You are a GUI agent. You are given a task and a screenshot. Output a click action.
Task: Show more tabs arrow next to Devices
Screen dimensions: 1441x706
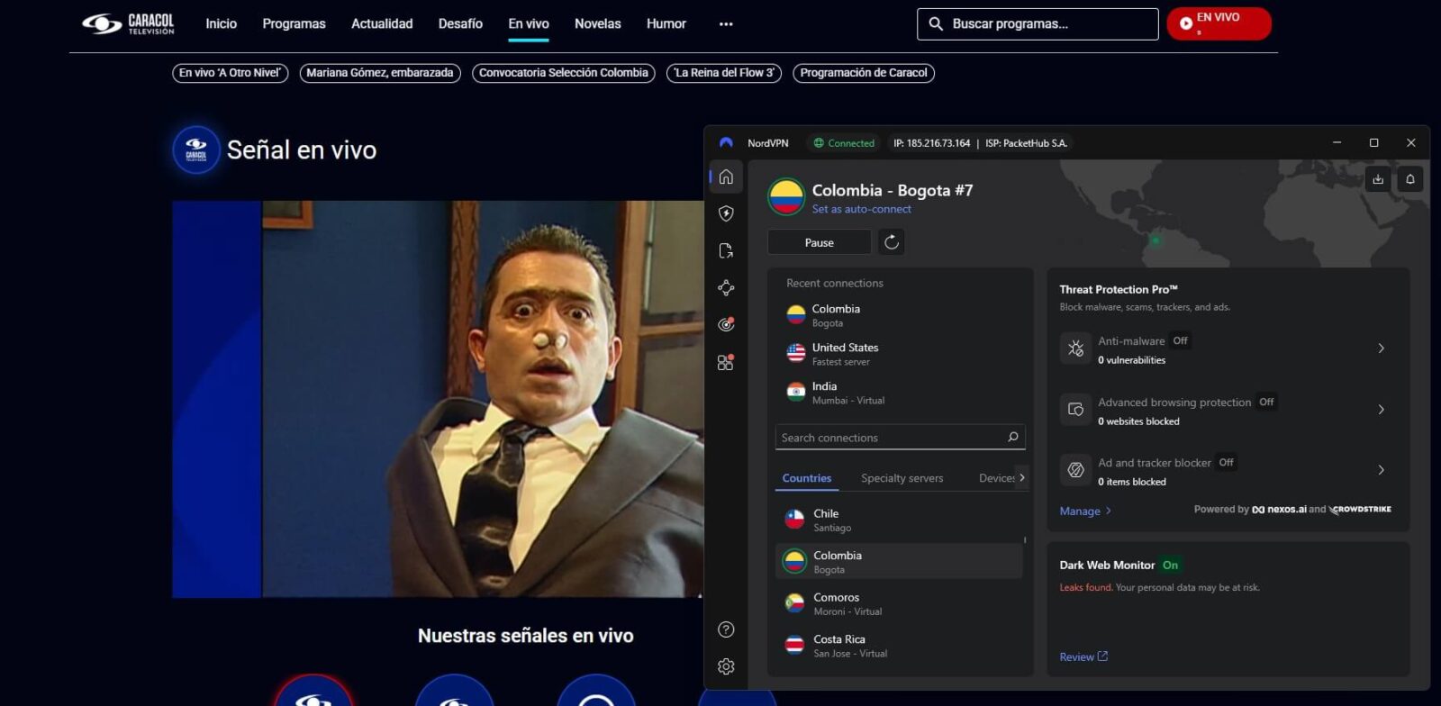click(1022, 477)
